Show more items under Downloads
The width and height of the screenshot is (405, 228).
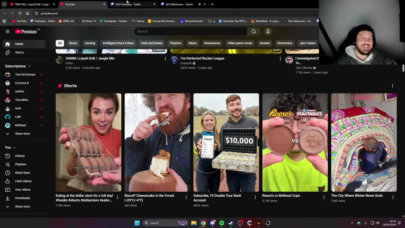coord(24,206)
